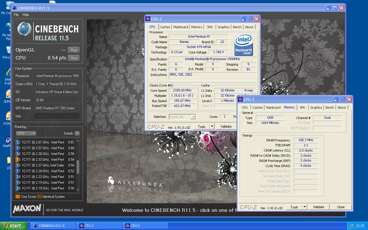Click the Info input field

57,116
